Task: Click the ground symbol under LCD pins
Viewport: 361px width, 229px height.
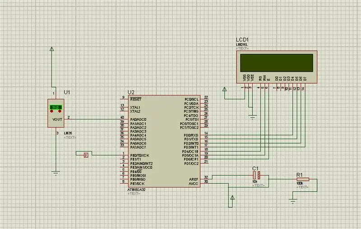Action: click(253, 117)
